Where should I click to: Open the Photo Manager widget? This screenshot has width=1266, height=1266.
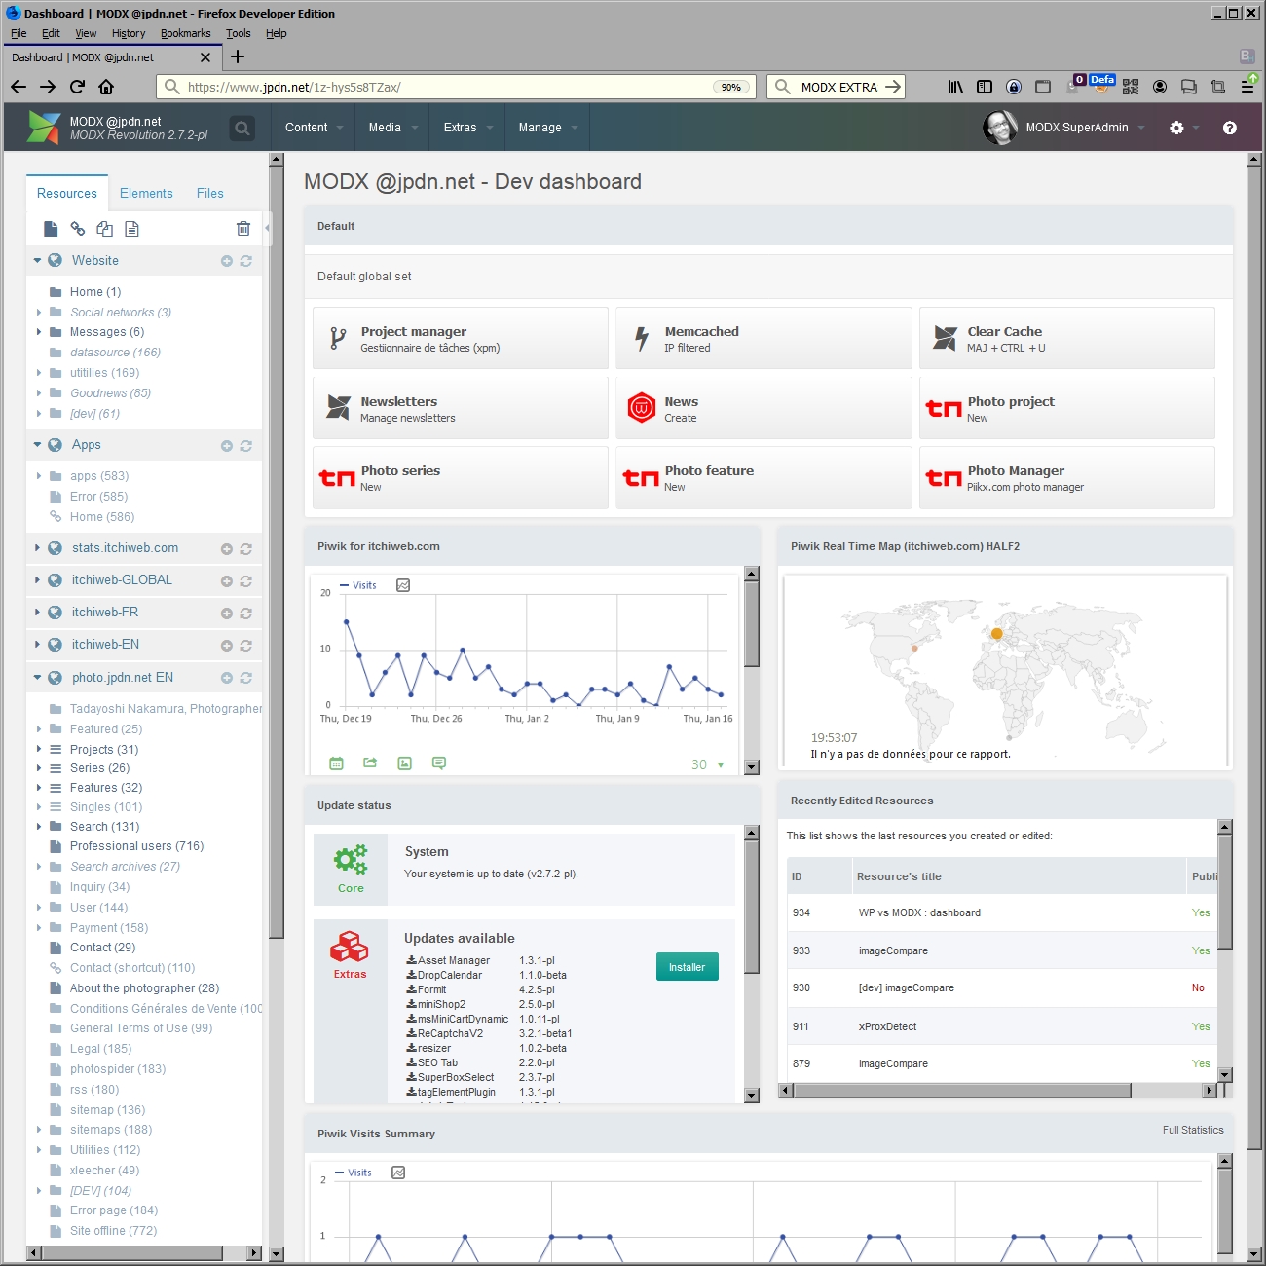[1067, 478]
